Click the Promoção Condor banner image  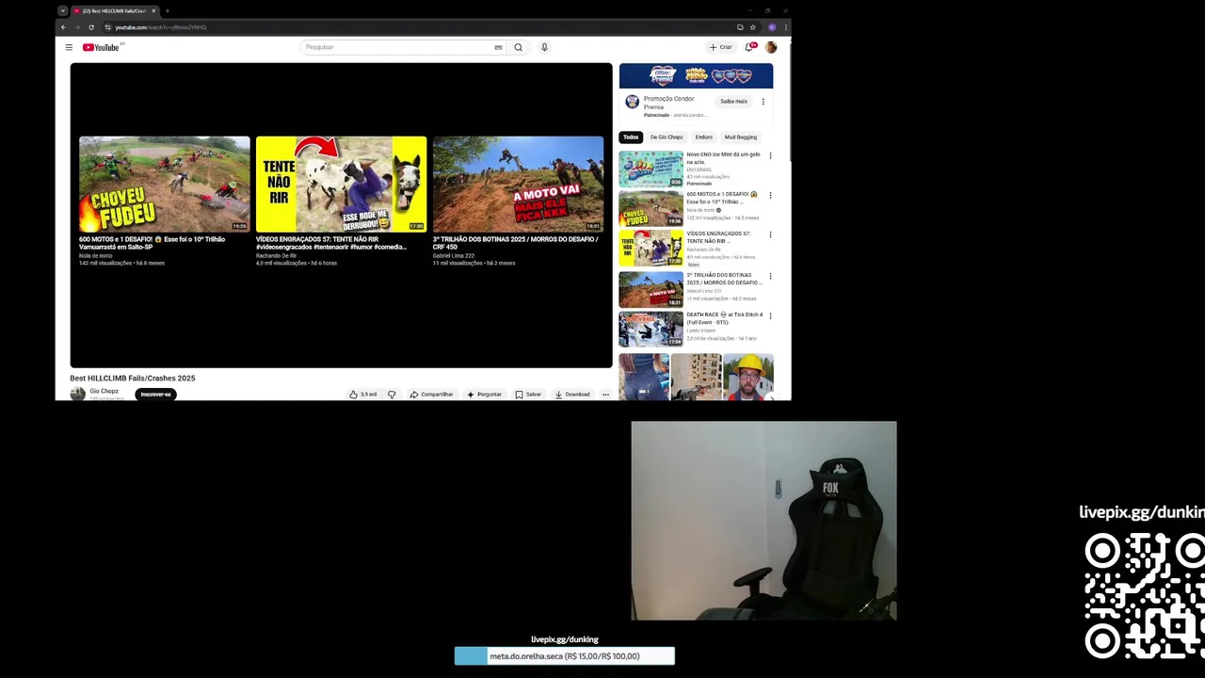point(696,75)
